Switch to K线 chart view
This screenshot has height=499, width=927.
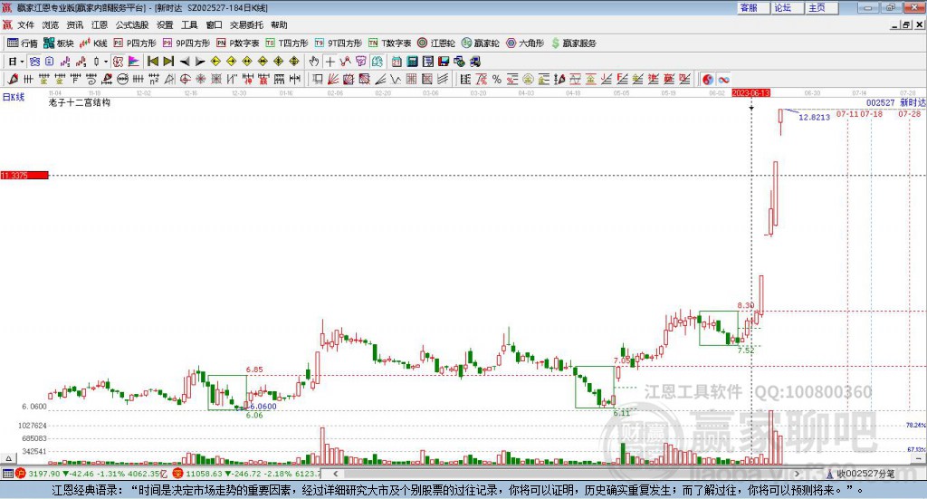click(x=94, y=43)
